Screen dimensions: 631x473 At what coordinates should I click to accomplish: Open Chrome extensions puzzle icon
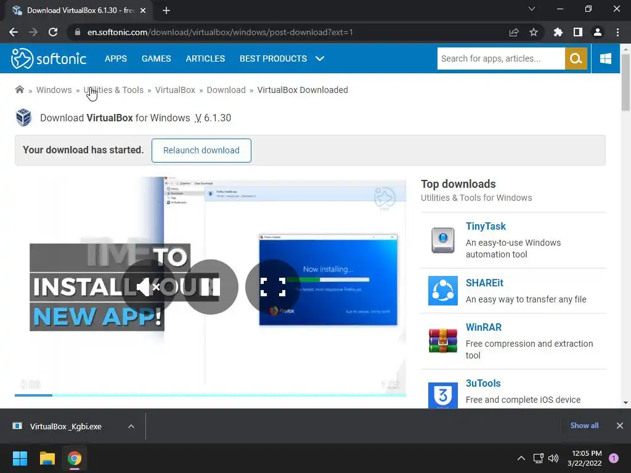[558, 32]
